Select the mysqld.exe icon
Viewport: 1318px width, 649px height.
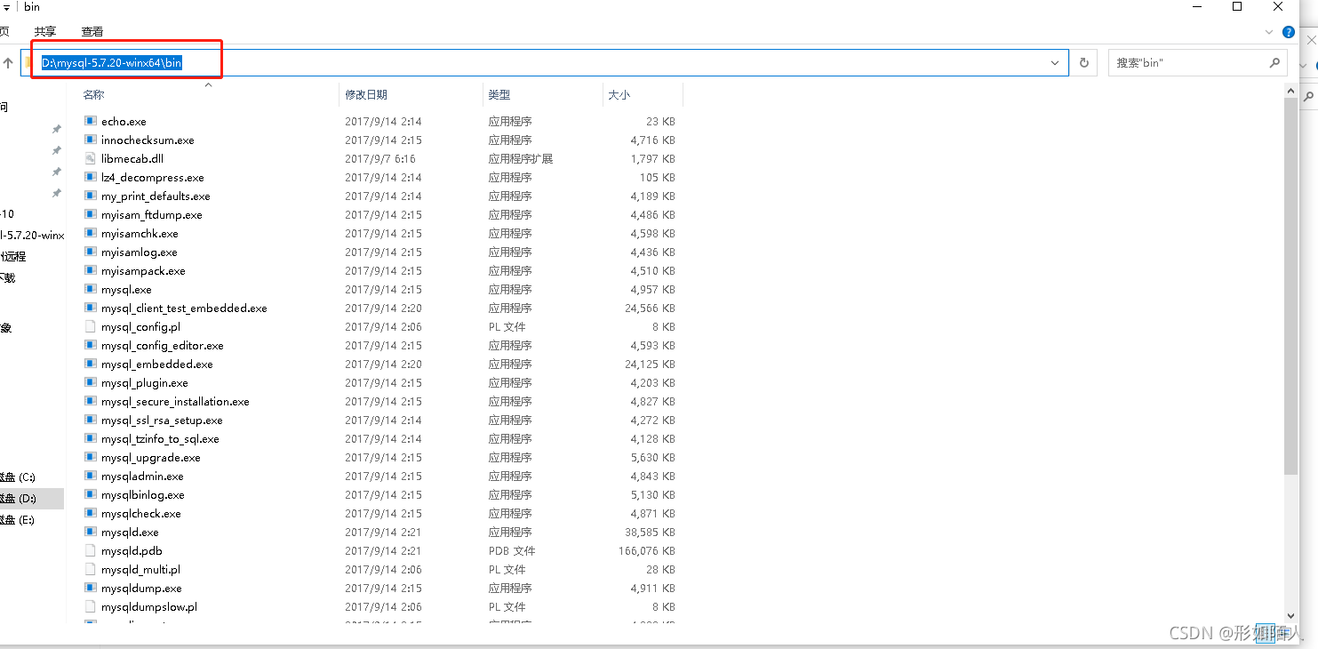point(90,532)
